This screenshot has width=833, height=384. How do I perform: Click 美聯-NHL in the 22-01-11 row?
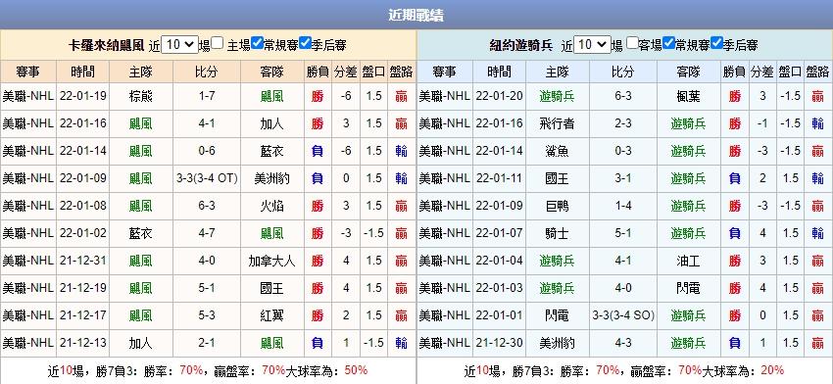445,178
